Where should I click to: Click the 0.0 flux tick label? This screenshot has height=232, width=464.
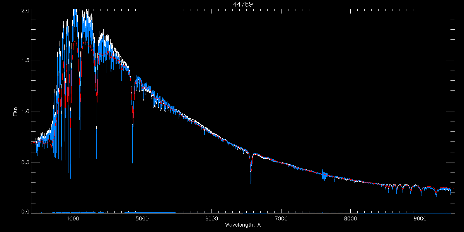[26, 212]
